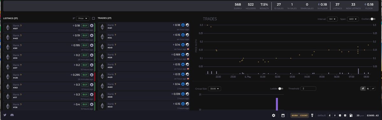The width and height of the screenshot is (382, 120).
Task: Select preset number 1 icon
Action: pyautogui.click(x=340, y=115)
